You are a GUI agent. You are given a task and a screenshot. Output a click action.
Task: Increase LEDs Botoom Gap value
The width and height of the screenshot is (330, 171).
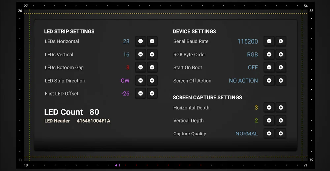(x=152, y=67)
